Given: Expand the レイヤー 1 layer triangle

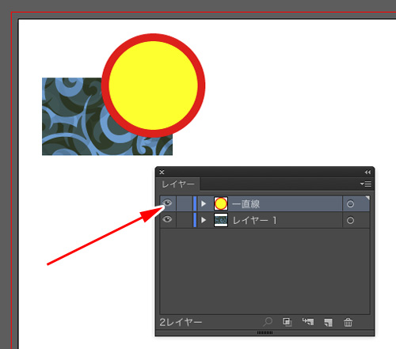Looking at the screenshot, I should [x=204, y=220].
